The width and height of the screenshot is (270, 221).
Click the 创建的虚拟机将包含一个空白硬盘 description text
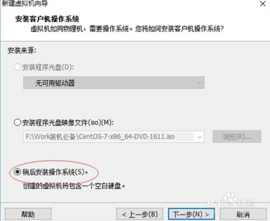74,186
